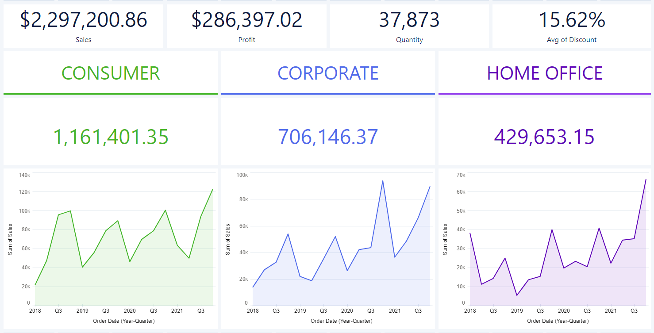Viewport: 654px width, 333px height.
Task: Click the Consumer sales total 1,161,401.35
Action: (111, 137)
